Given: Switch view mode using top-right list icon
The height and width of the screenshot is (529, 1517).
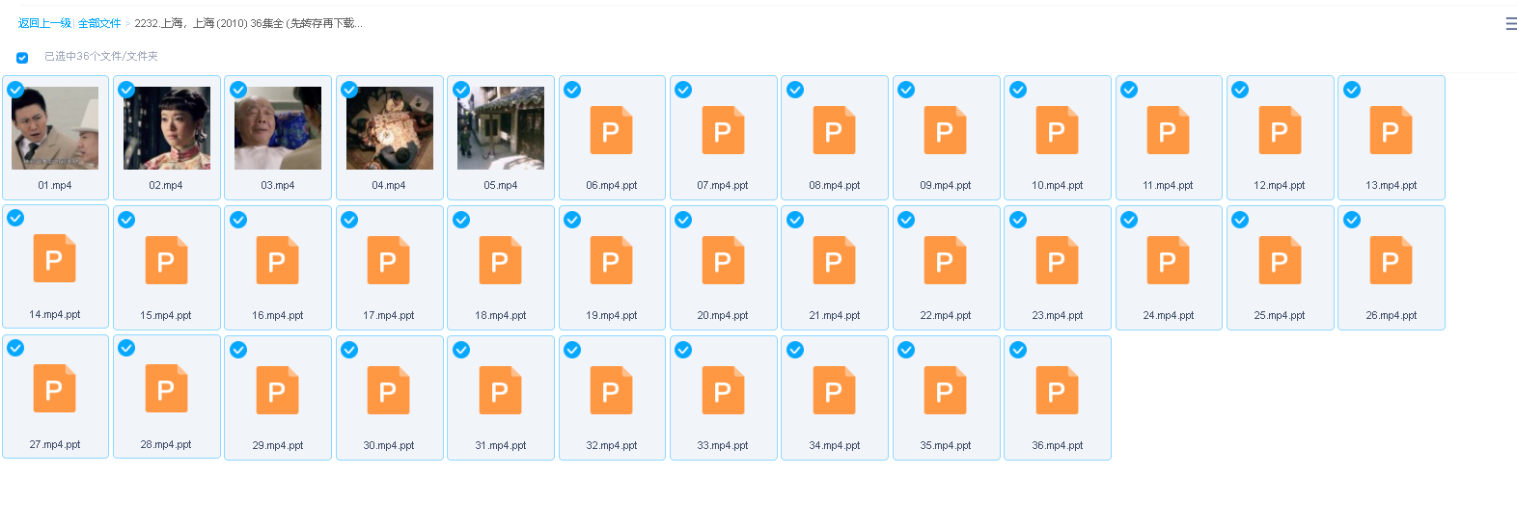Looking at the screenshot, I should click(1510, 23).
